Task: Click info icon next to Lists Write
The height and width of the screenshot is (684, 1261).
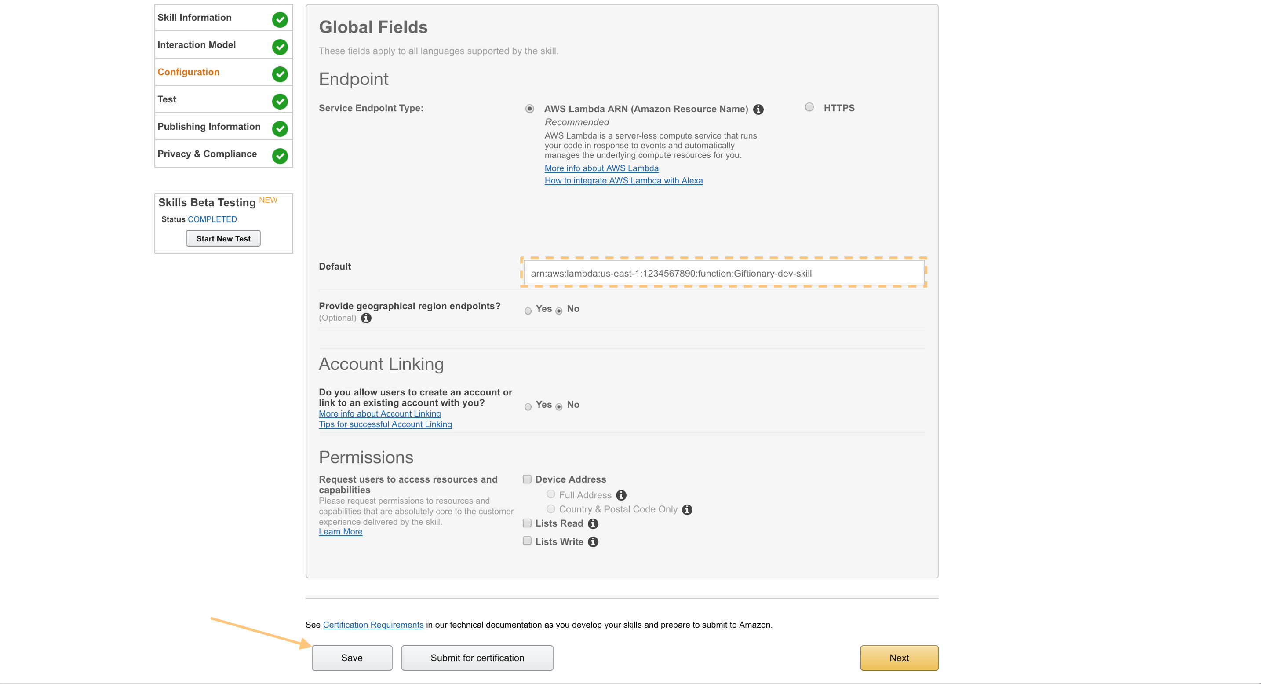Action: click(593, 542)
